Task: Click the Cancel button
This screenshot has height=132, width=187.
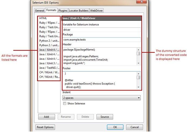Action: (x=135, y=127)
